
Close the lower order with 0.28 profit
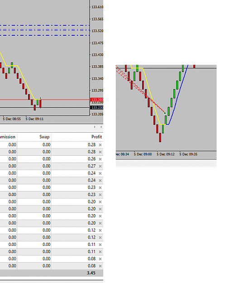(100, 152)
